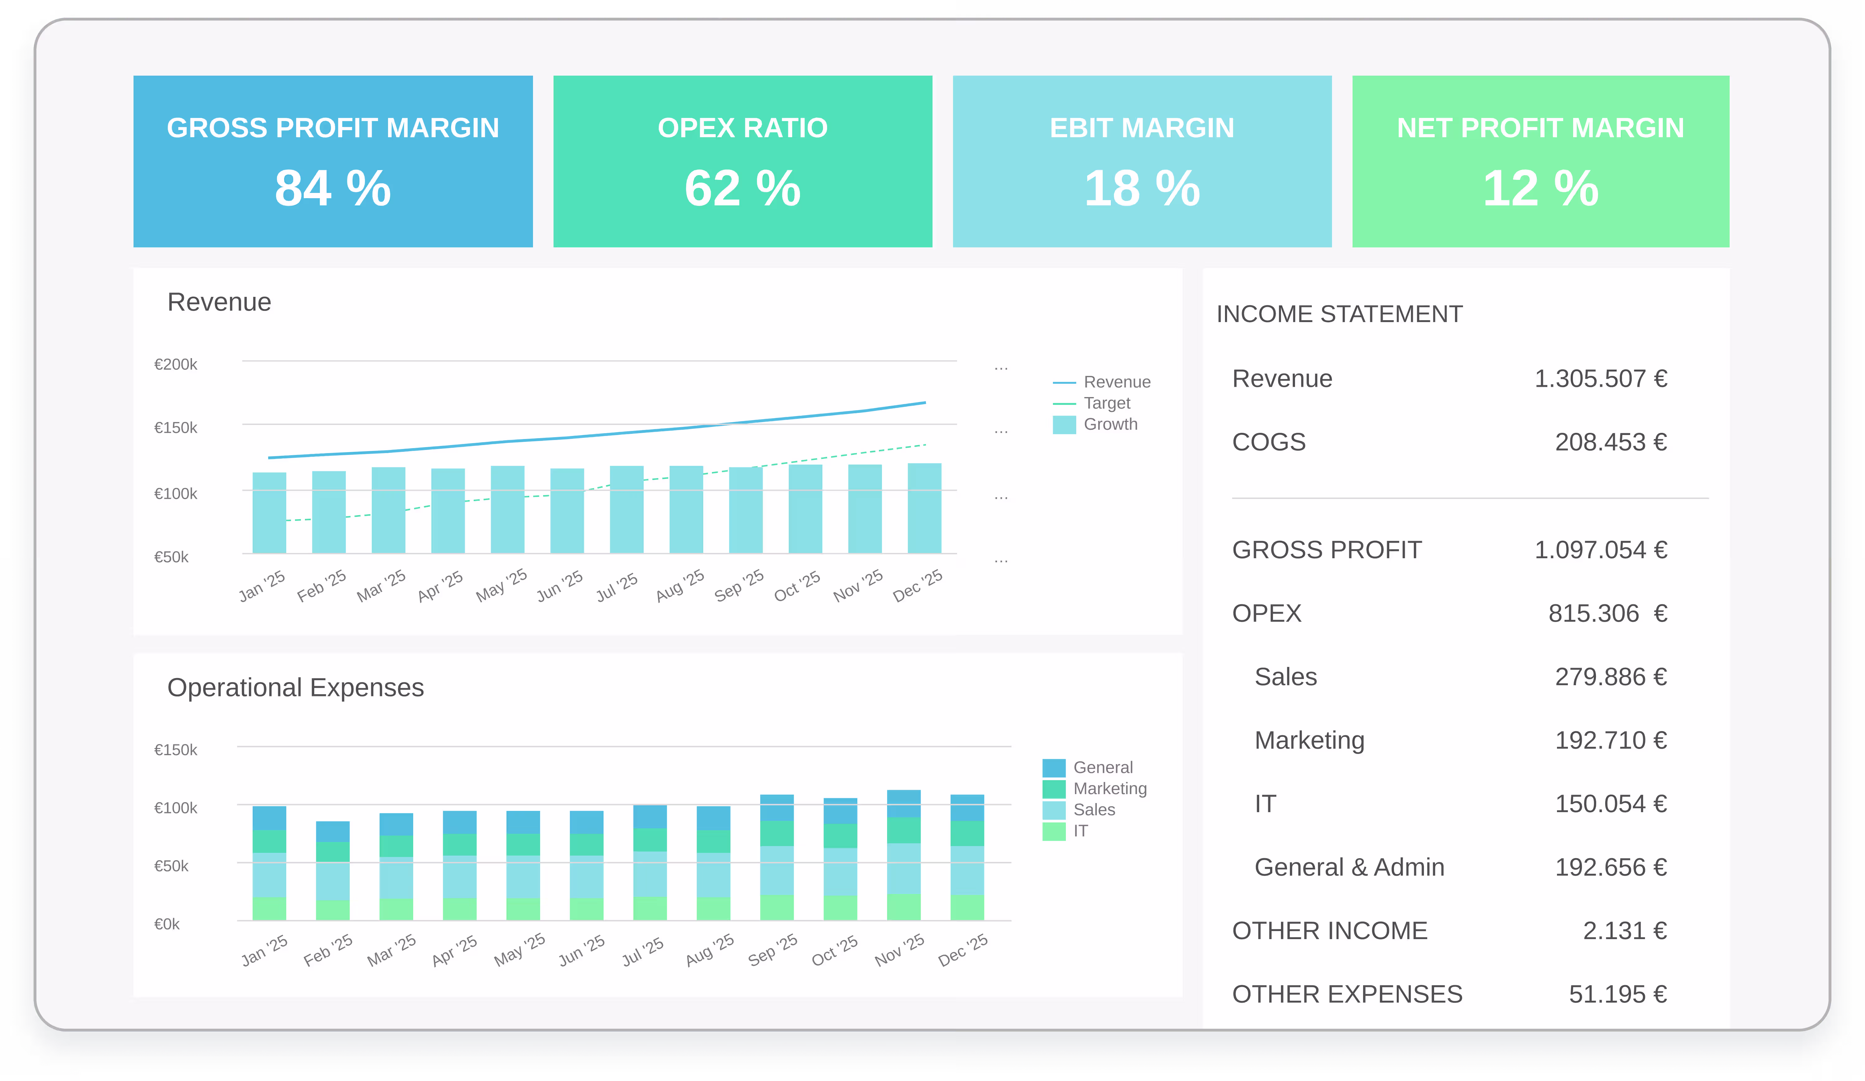The width and height of the screenshot is (1865, 1081).
Task: Open the OPEX Ratio 62 % card
Action: click(742, 161)
